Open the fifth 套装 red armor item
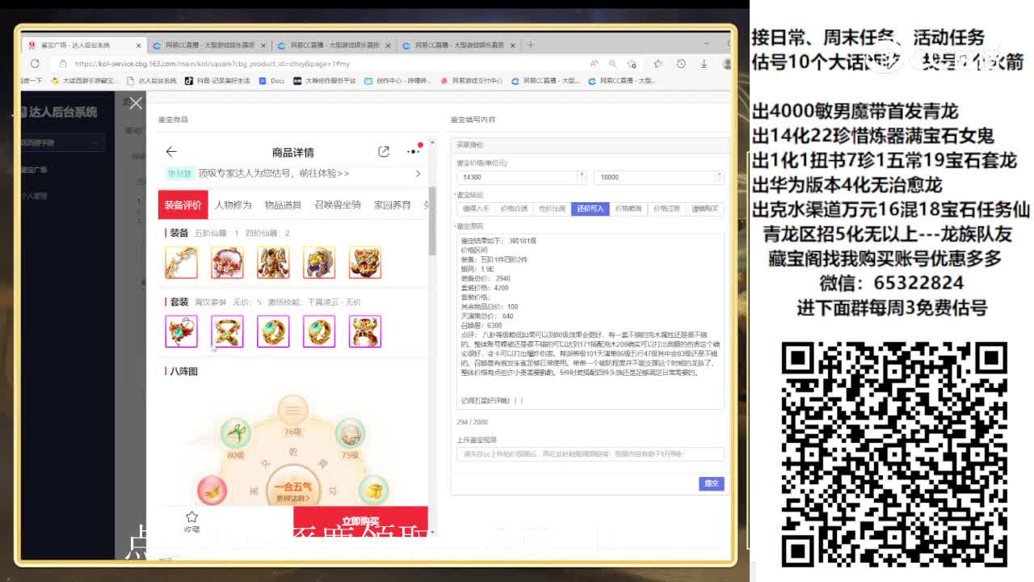The height and width of the screenshot is (582, 1034). tap(365, 331)
